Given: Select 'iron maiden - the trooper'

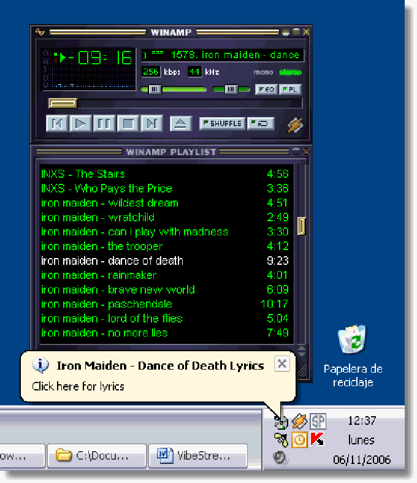Looking at the screenshot, I should click(x=165, y=246).
